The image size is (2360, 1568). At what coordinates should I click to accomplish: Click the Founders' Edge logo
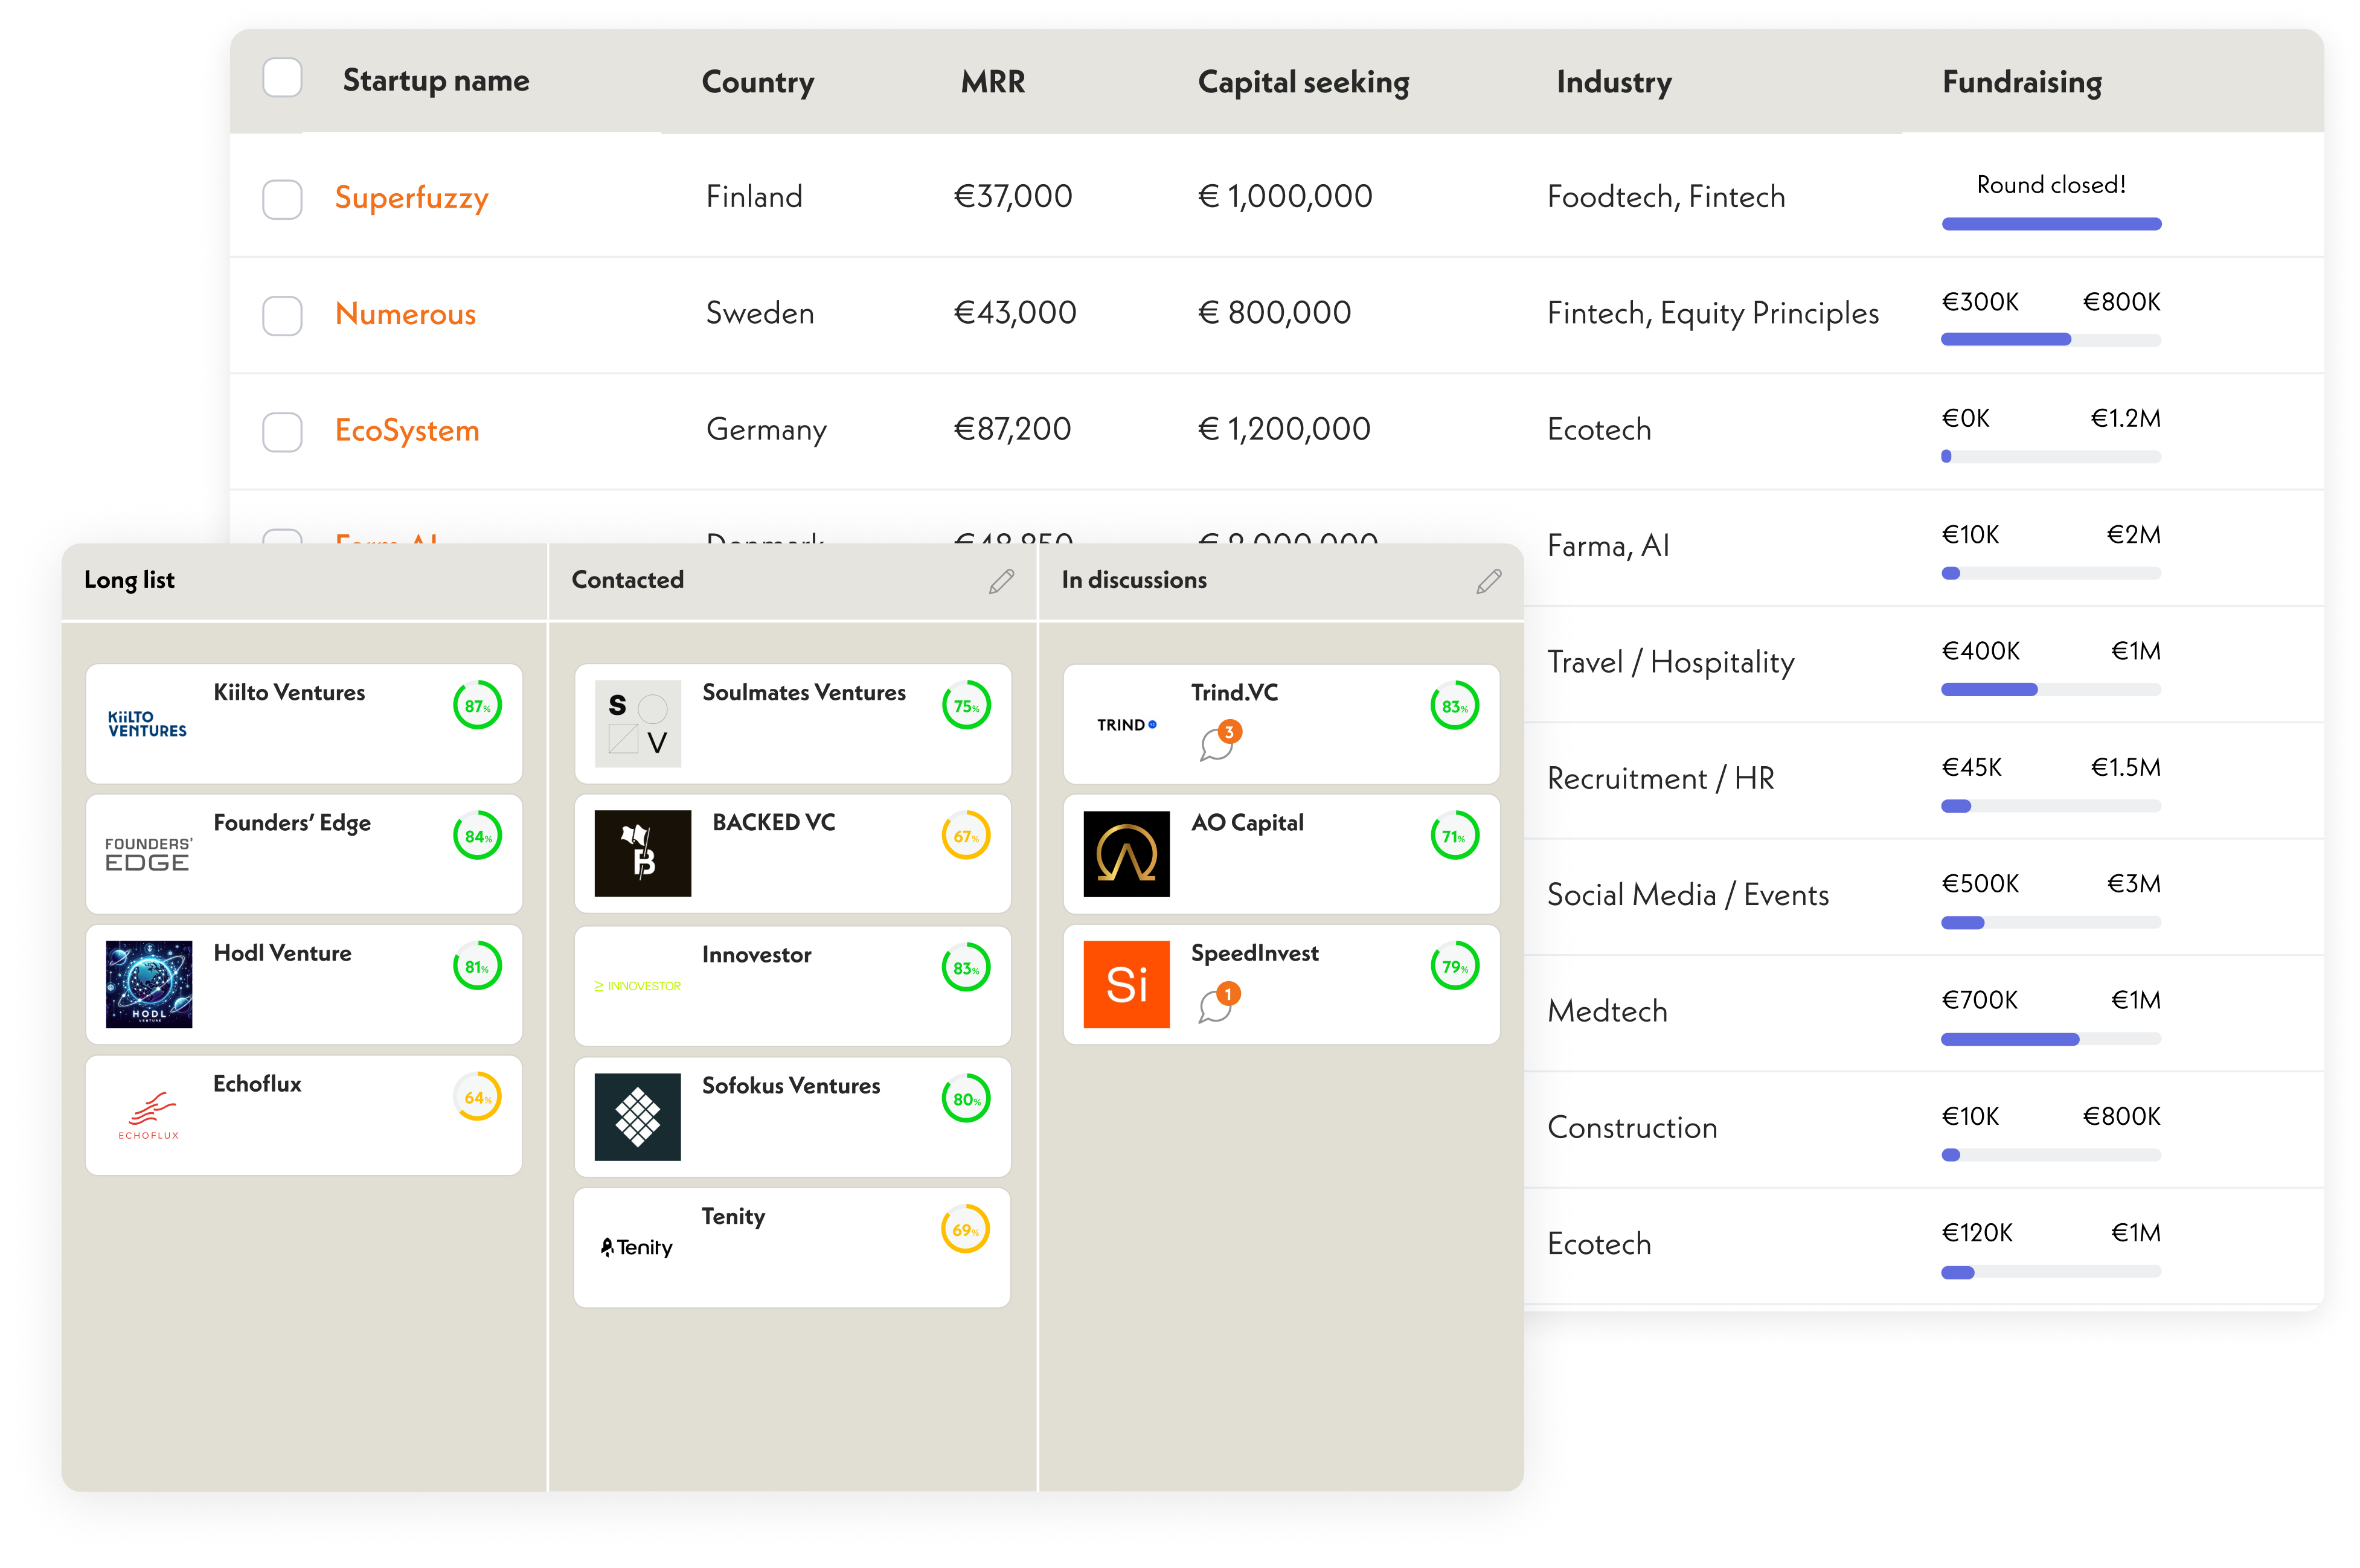point(148,854)
